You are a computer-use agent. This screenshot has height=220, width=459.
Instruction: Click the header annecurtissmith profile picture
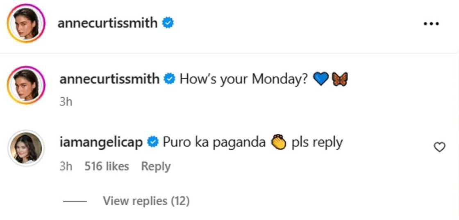click(26, 23)
